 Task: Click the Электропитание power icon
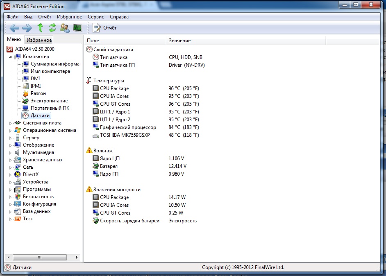25,101
